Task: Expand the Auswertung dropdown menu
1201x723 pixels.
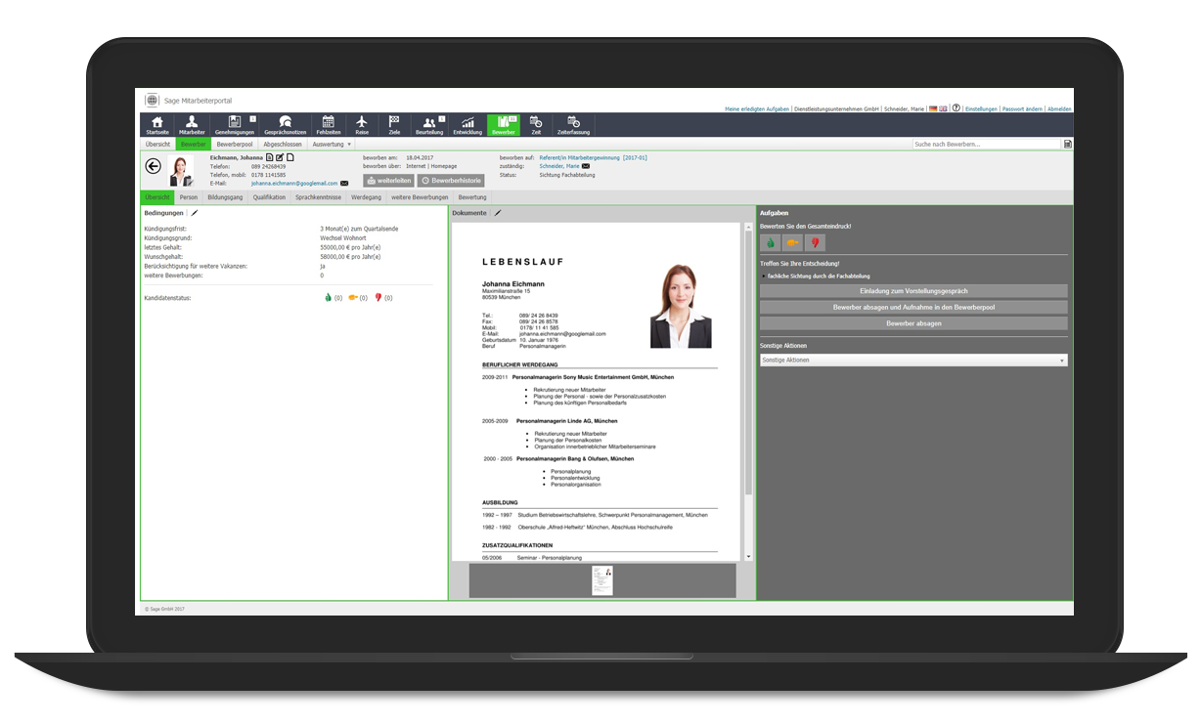Action: (331, 143)
